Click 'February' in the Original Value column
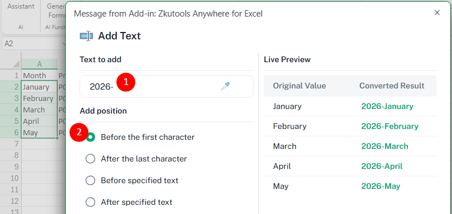The image size is (452, 214). pyautogui.click(x=290, y=126)
